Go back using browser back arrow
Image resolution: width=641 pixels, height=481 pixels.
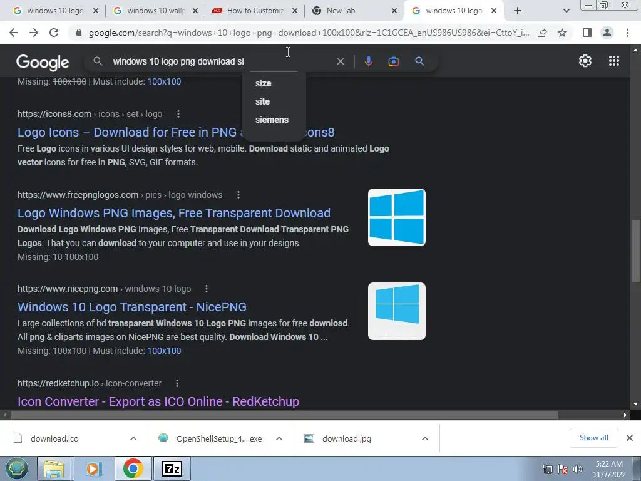click(14, 33)
